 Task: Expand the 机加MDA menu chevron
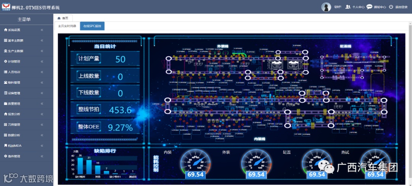(42, 145)
